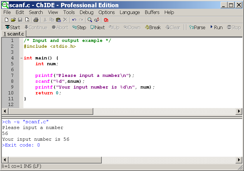Set a breakpoint with Break button
244x171 pixels.
[x=153, y=27]
